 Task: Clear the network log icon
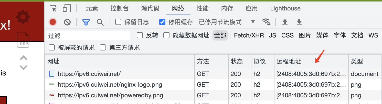tap(67, 22)
